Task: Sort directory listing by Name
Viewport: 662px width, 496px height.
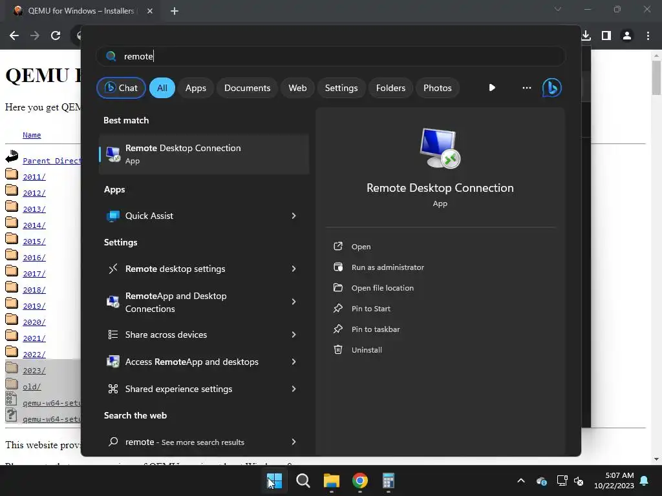Action: pyautogui.click(x=32, y=135)
